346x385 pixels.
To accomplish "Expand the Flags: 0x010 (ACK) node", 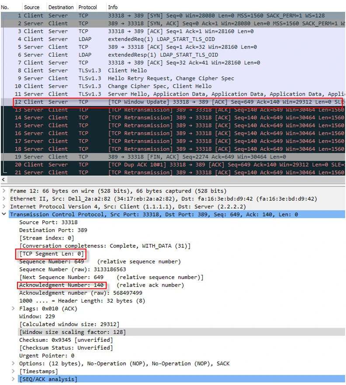I will pyautogui.click(x=14, y=309).
